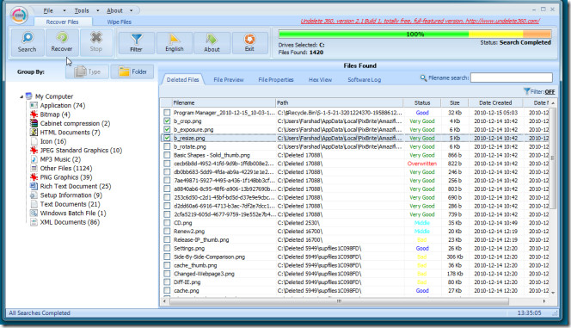Click the Recover toolbar button
The height and width of the screenshot is (328, 571).
(62, 43)
